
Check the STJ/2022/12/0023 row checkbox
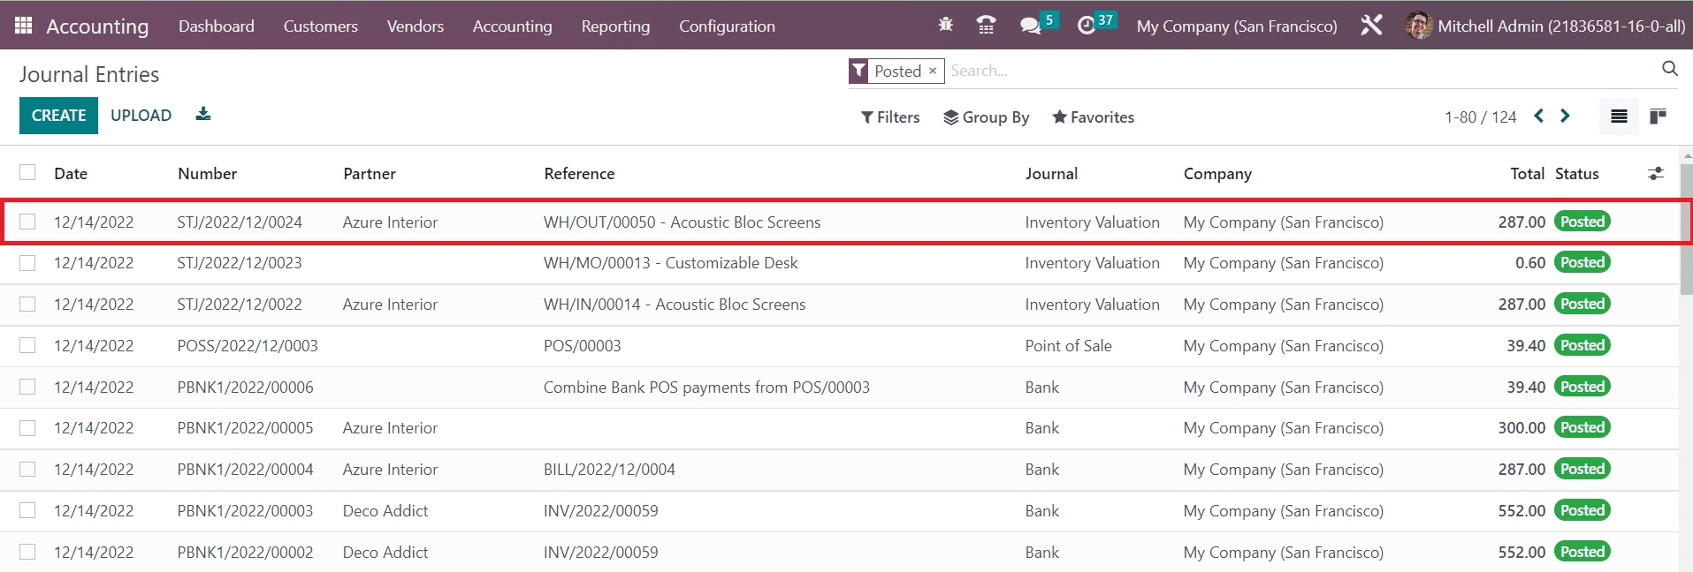(27, 263)
